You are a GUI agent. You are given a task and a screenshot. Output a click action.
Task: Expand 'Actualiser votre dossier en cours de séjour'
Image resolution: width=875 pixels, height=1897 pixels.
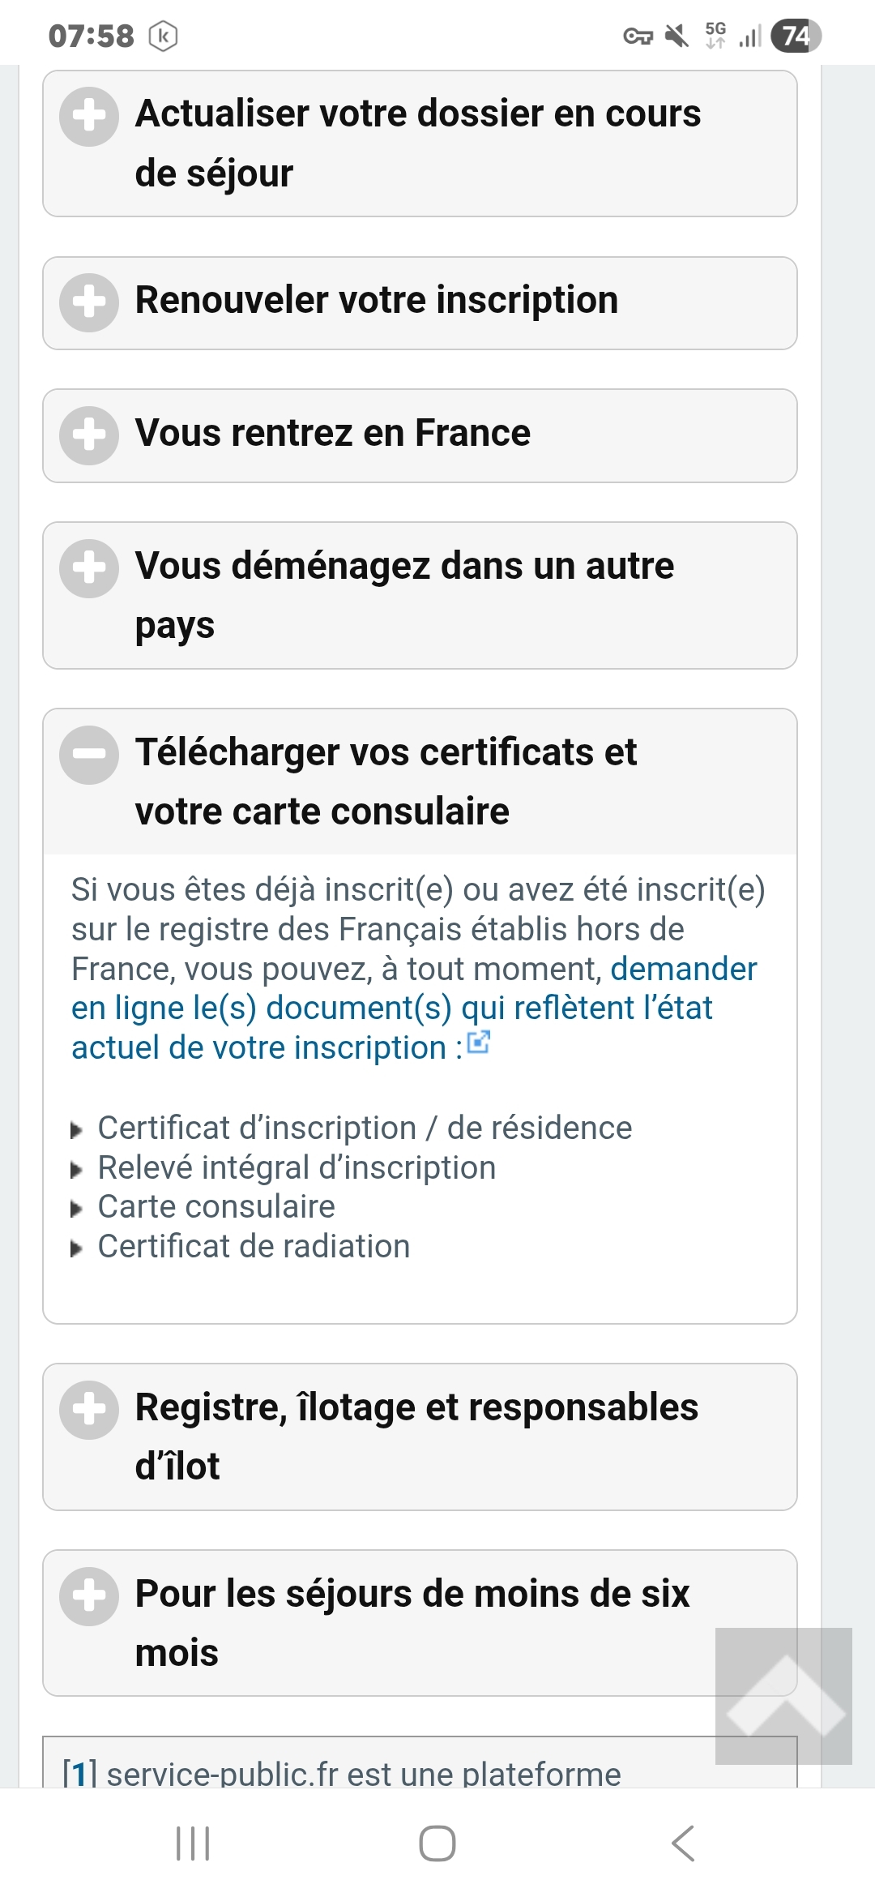coord(417,143)
